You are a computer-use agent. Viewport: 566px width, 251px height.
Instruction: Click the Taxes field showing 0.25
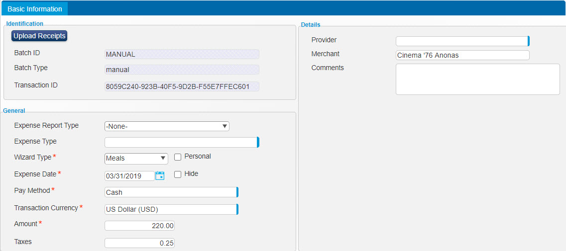pyautogui.click(x=139, y=243)
